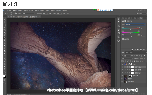Select the Lasso tool
The width and height of the screenshot is (152, 95).
(x=5, y=25)
